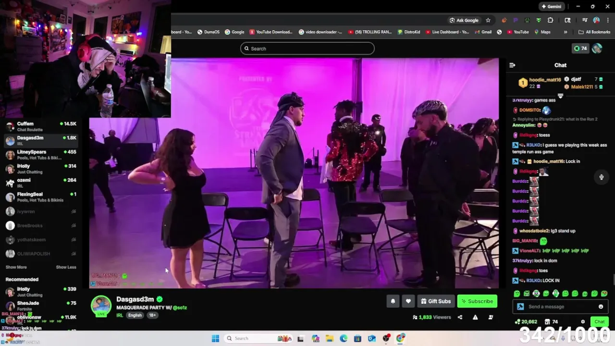Screen dimensions: 615x346
Task: Click the gavel moderator icon in the message box
Action: pos(520,307)
